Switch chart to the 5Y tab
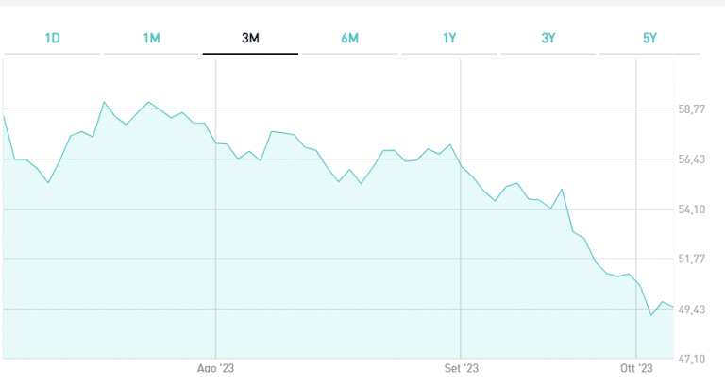 tap(649, 39)
